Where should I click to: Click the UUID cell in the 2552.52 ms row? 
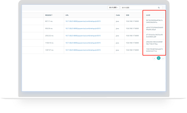click(x=154, y=36)
